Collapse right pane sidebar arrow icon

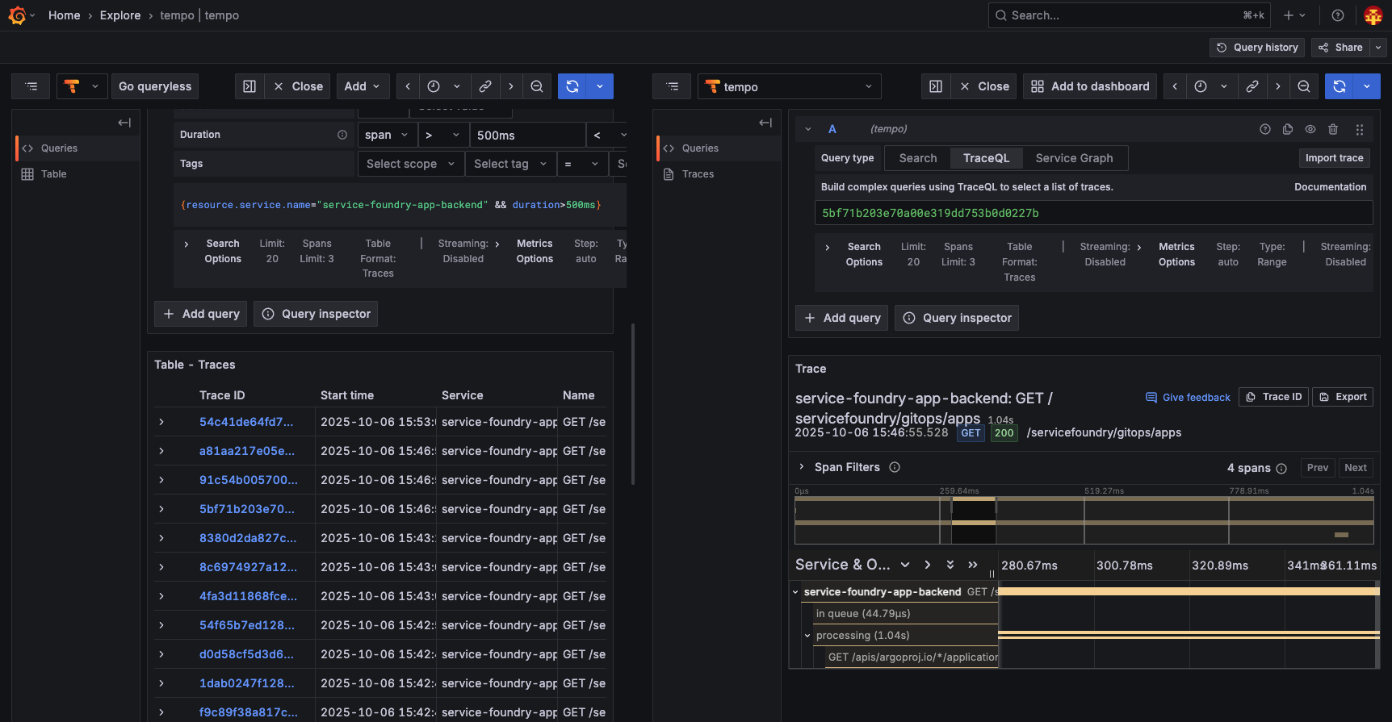click(x=765, y=123)
